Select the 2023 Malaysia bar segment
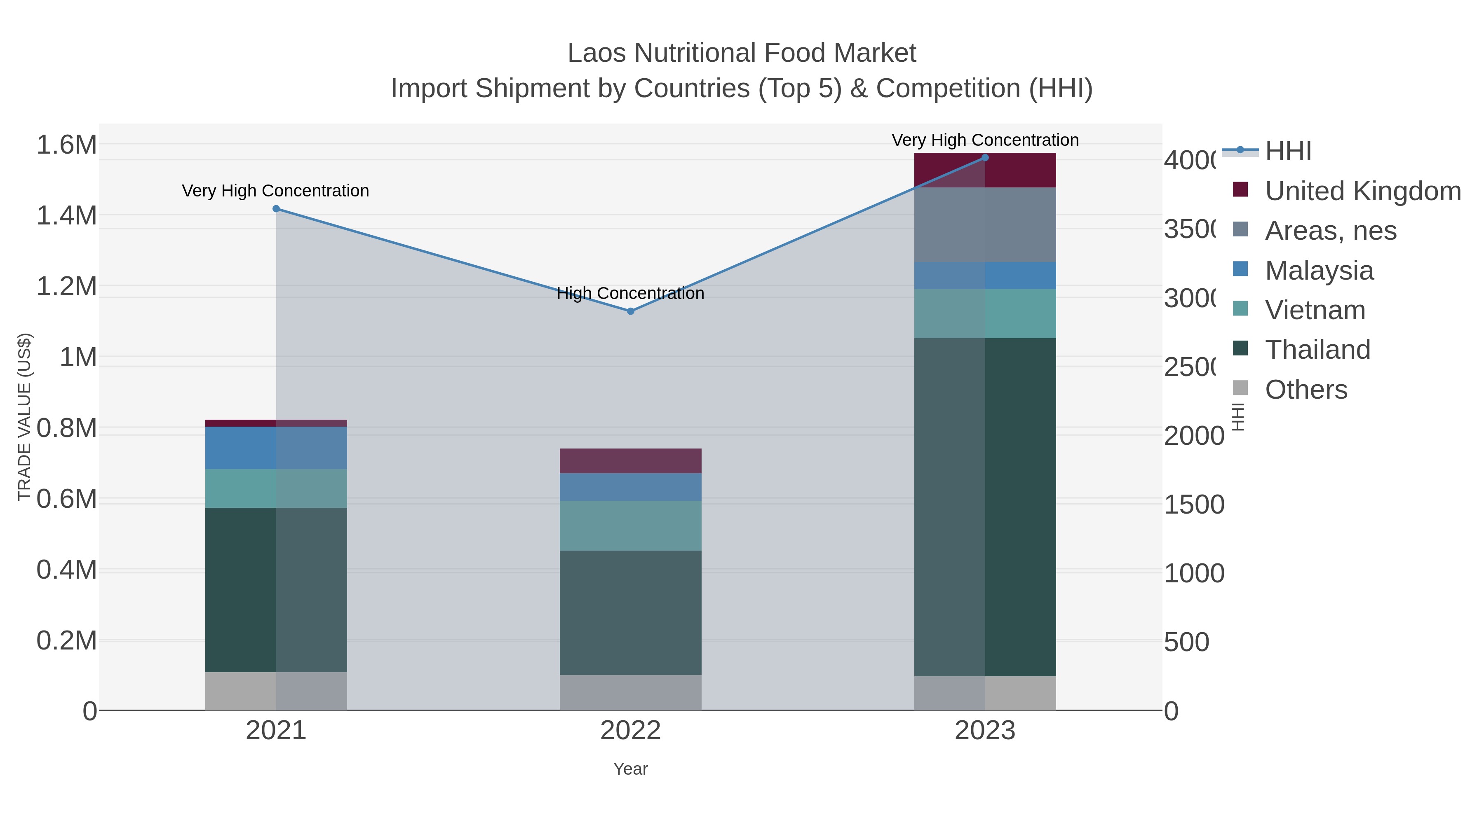The height and width of the screenshot is (834, 1484). point(985,276)
